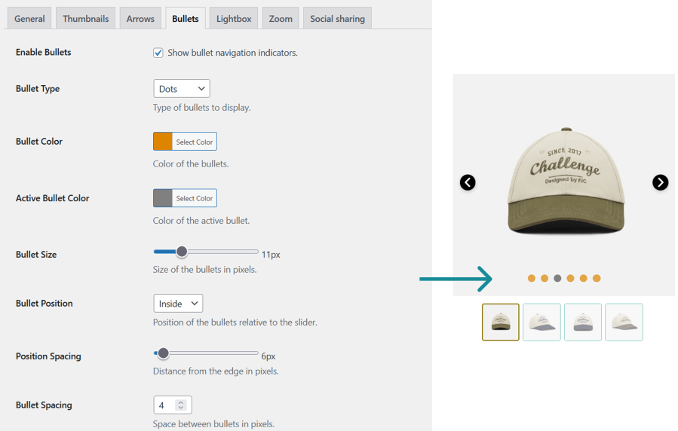Click the Bullet Spacing stepper arrows
Screen dimensions: 678x431
[181, 405]
